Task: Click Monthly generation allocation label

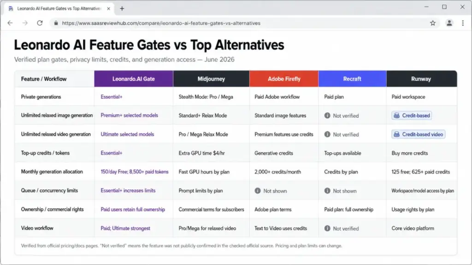Action: click(x=52, y=172)
